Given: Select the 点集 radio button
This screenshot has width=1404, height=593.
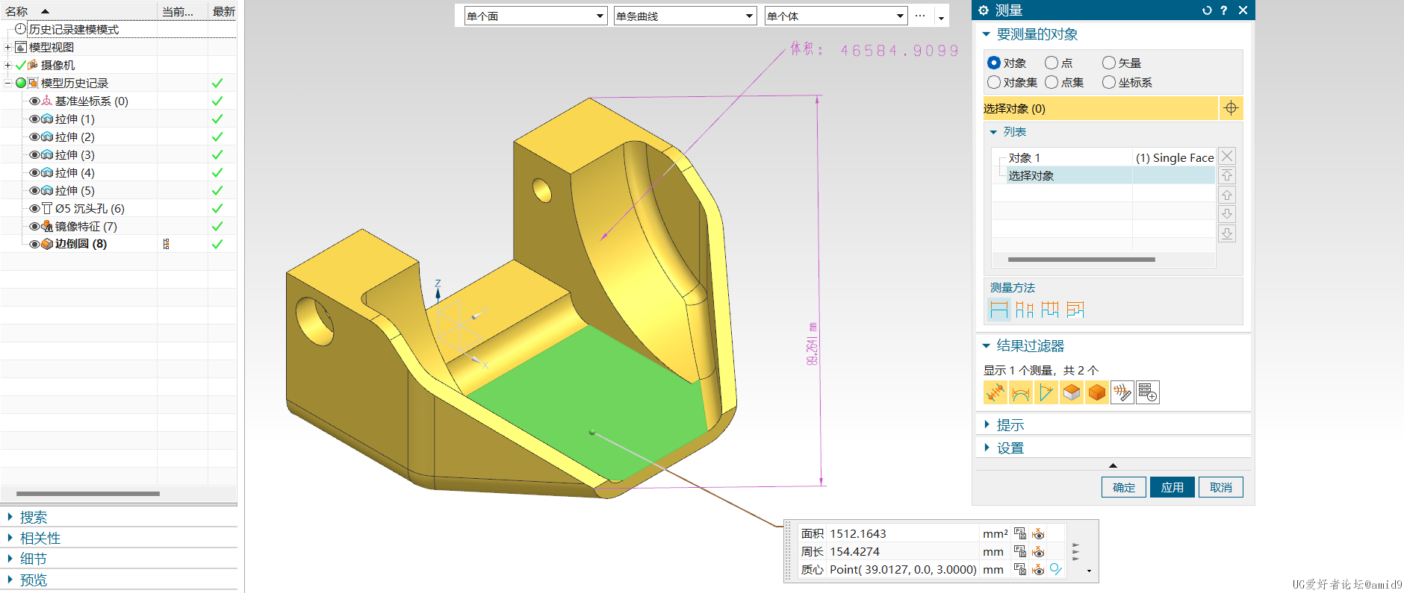Looking at the screenshot, I should point(1052,82).
